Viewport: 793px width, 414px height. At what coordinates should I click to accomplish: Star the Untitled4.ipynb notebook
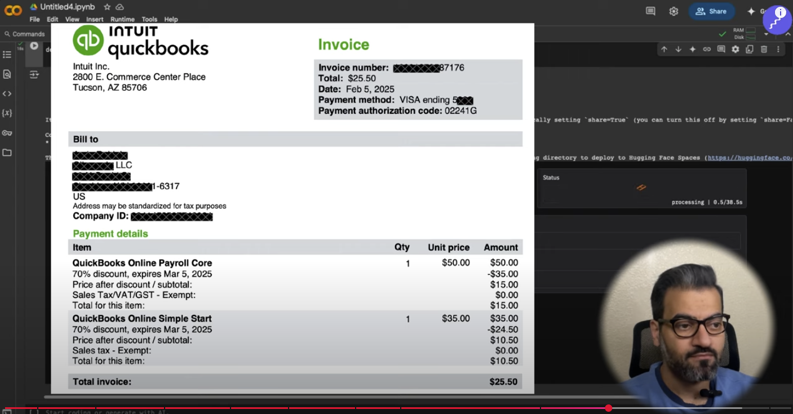pyautogui.click(x=107, y=7)
